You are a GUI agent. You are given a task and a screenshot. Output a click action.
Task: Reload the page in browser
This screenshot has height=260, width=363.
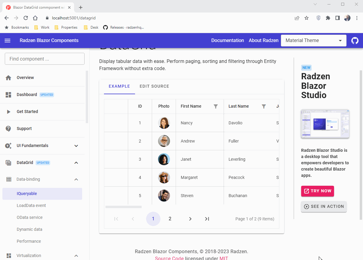point(26,18)
